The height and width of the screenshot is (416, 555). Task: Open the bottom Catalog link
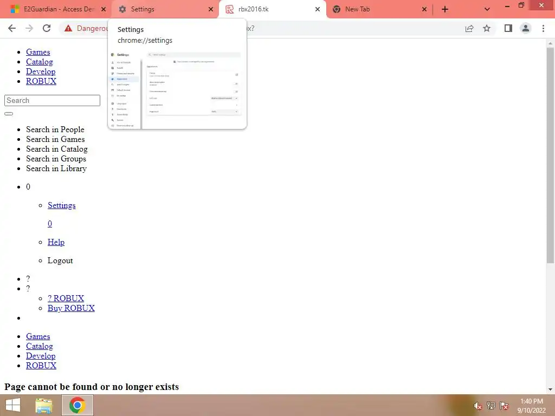(x=39, y=346)
